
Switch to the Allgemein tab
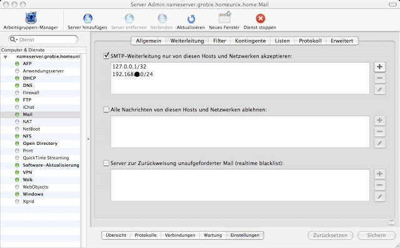point(148,41)
